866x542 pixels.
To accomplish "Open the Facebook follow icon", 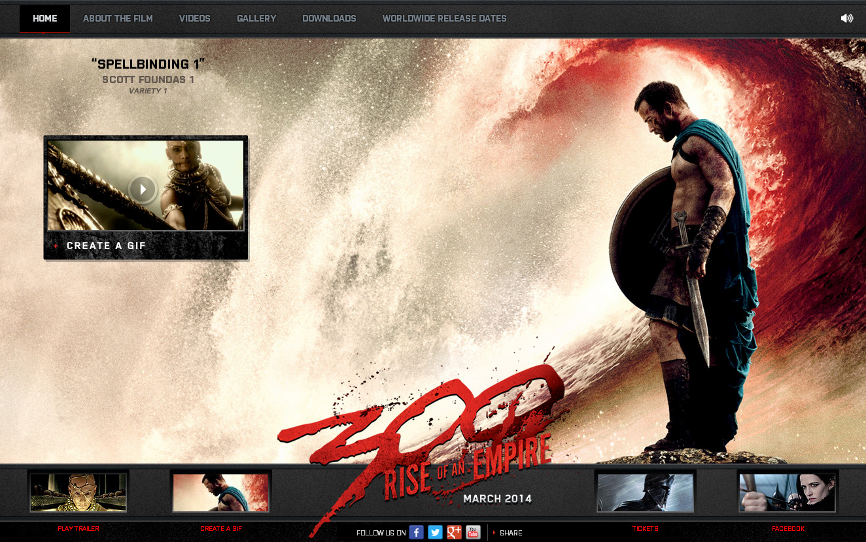I will [416, 532].
